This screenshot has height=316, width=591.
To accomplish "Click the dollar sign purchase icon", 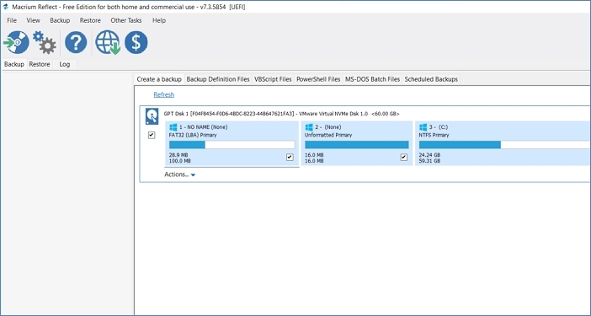I will [136, 42].
